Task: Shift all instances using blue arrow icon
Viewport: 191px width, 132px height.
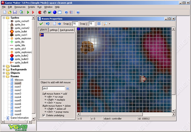Action: point(60,24)
